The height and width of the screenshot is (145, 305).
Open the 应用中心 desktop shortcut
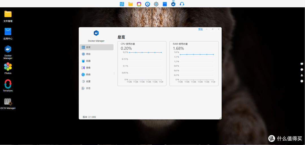[8, 34]
